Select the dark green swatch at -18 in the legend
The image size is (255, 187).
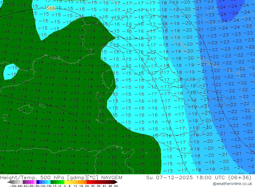[52, 182]
